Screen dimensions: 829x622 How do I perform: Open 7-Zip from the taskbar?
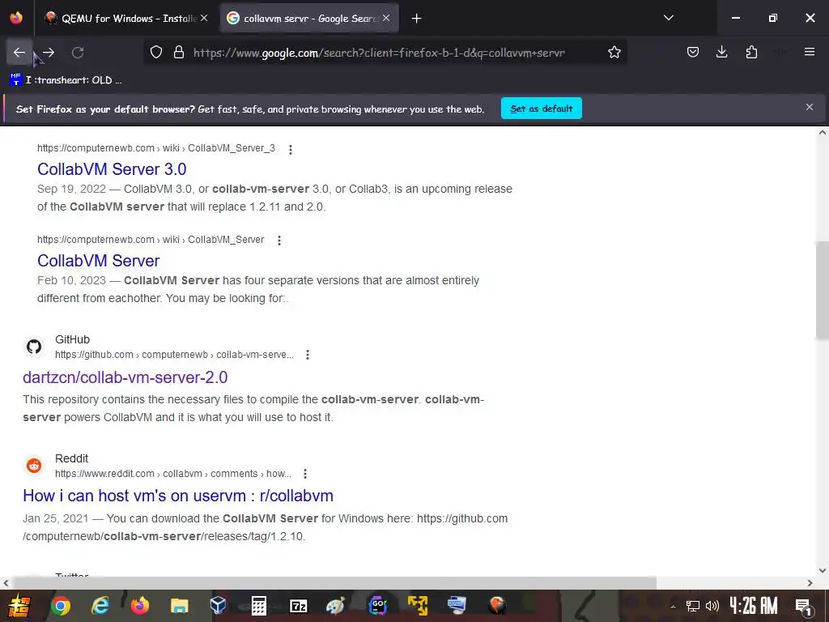pyautogui.click(x=299, y=606)
